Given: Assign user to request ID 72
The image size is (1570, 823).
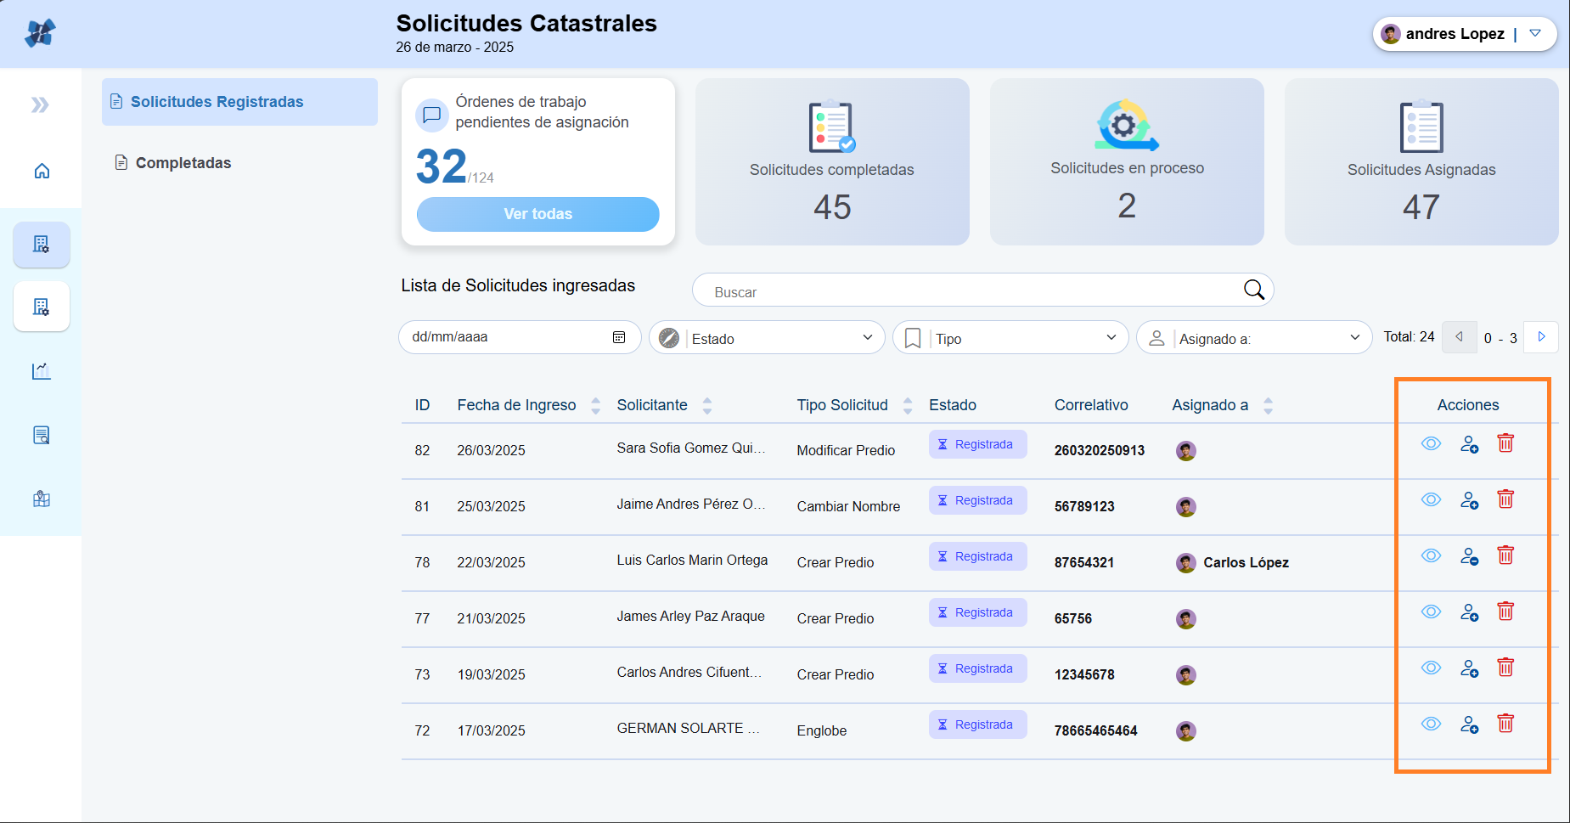Looking at the screenshot, I should [1469, 724].
